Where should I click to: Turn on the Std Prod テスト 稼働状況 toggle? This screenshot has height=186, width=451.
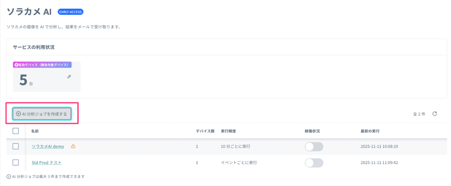(314, 163)
